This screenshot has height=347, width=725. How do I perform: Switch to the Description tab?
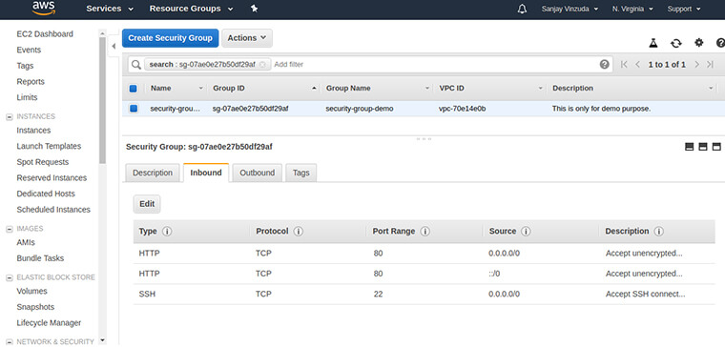(153, 173)
